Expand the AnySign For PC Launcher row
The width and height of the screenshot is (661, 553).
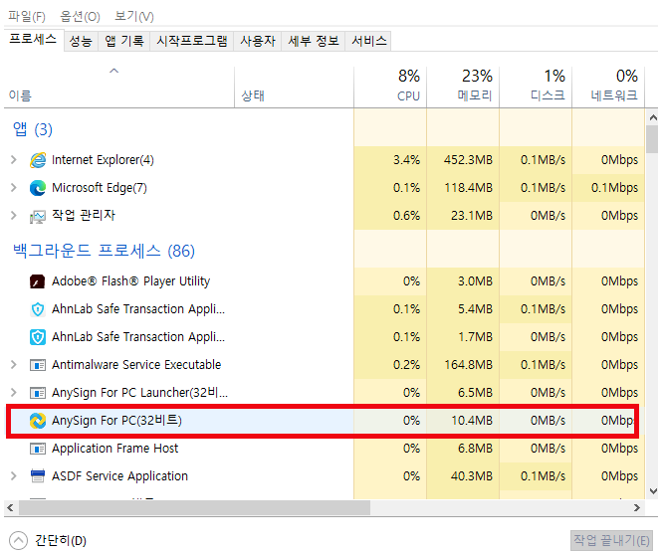pos(14,393)
